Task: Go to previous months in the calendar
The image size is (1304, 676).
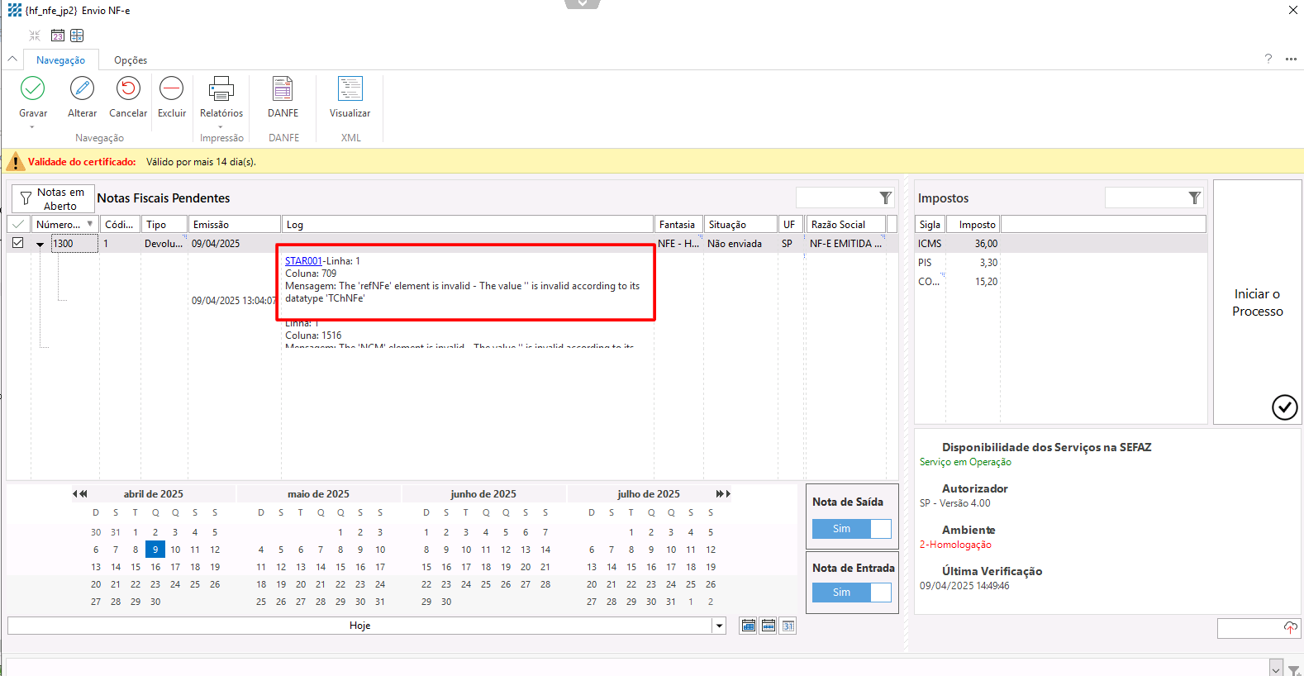Action: pyautogui.click(x=80, y=493)
